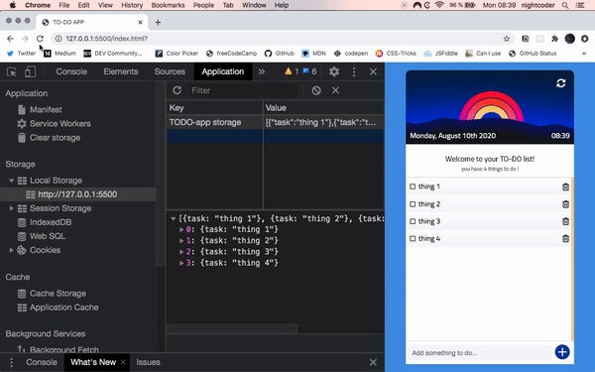Expand the Session Storage tree node
595x372 pixels.
[x=11, y=208]
